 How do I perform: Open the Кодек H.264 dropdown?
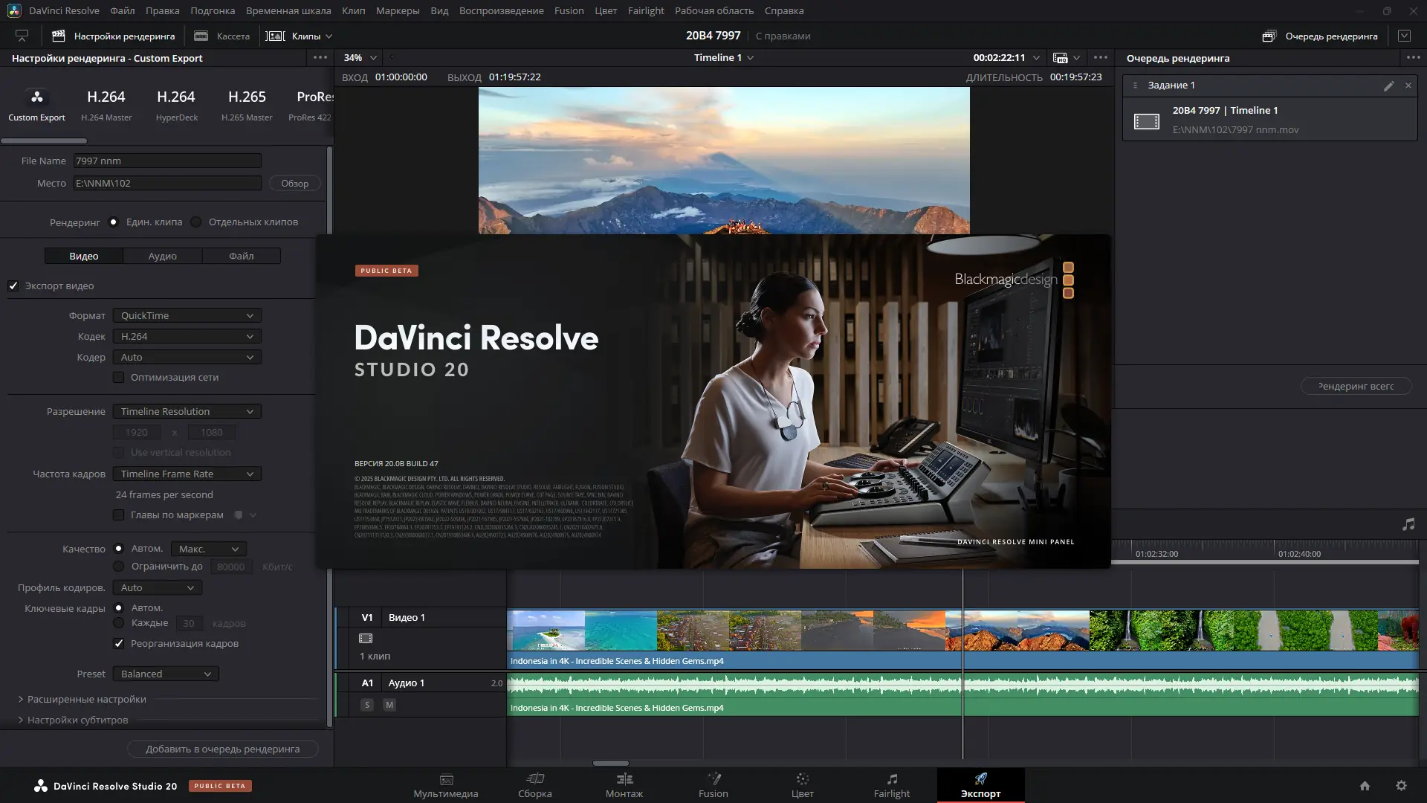tap(187, 337)
